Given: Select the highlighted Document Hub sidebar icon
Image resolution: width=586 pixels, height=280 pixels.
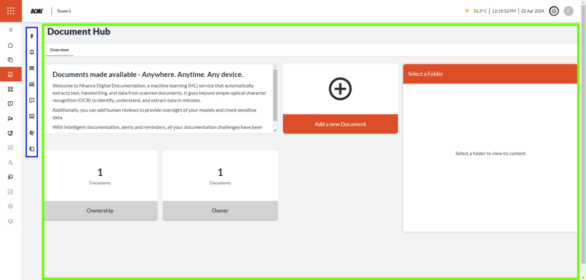Looking at the screenshot, I should tap(10, 74).
